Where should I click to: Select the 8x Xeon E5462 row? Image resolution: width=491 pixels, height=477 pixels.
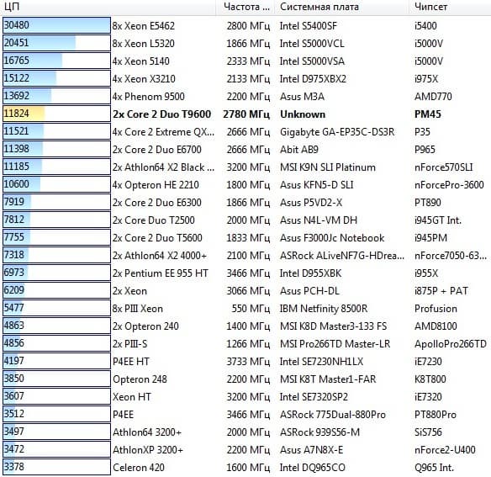point(245,26)
